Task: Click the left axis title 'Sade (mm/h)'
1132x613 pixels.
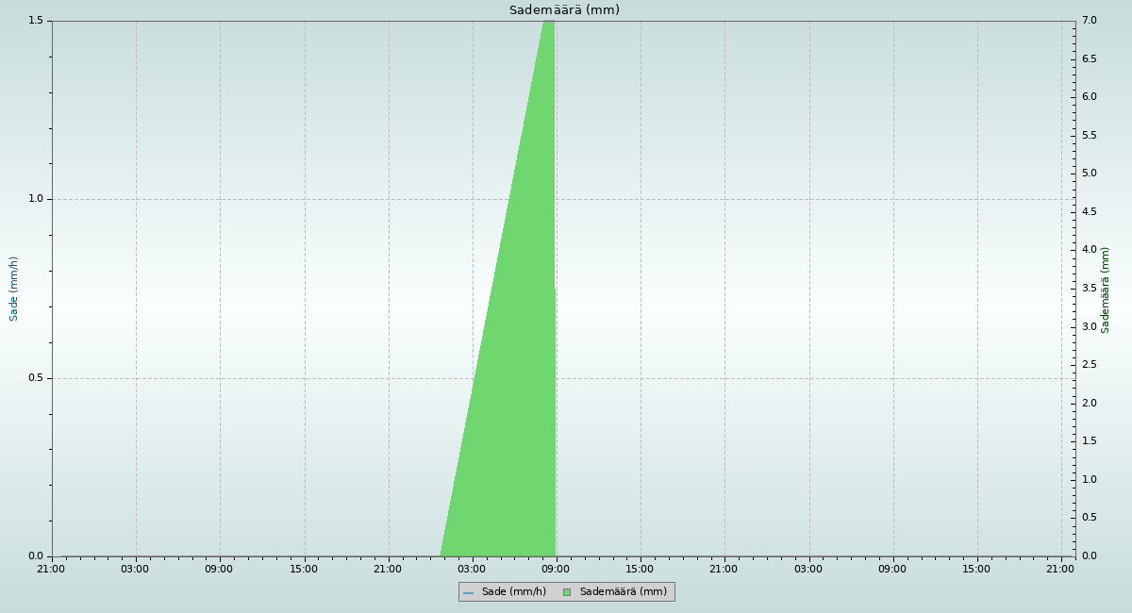Action: point(14,289)
